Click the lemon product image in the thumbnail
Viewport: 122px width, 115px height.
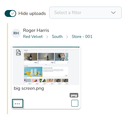pyautogui.click(x=33, y=72)
